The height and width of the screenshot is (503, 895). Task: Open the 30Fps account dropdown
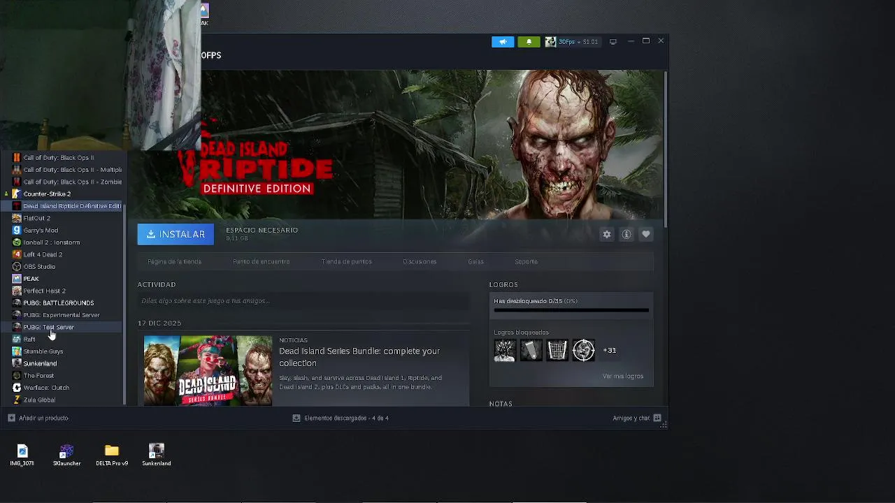572,42
